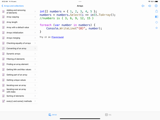Click the swap languages icon
The width and height of the screenshot is (160, 120).
(157, 22)
